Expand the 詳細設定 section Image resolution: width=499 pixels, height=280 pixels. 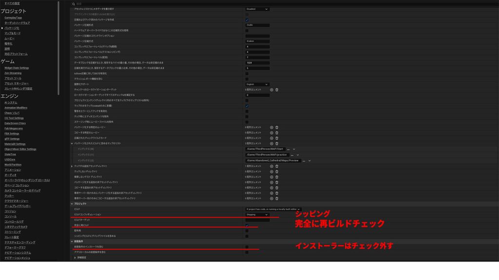(75, 258)
